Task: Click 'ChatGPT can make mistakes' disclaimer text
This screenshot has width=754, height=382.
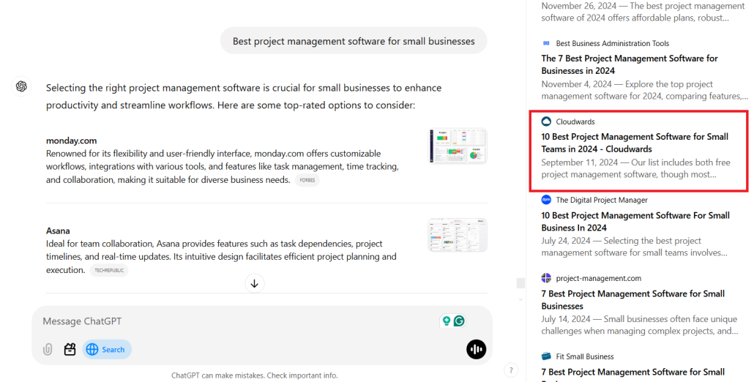Action: point(254,375)
